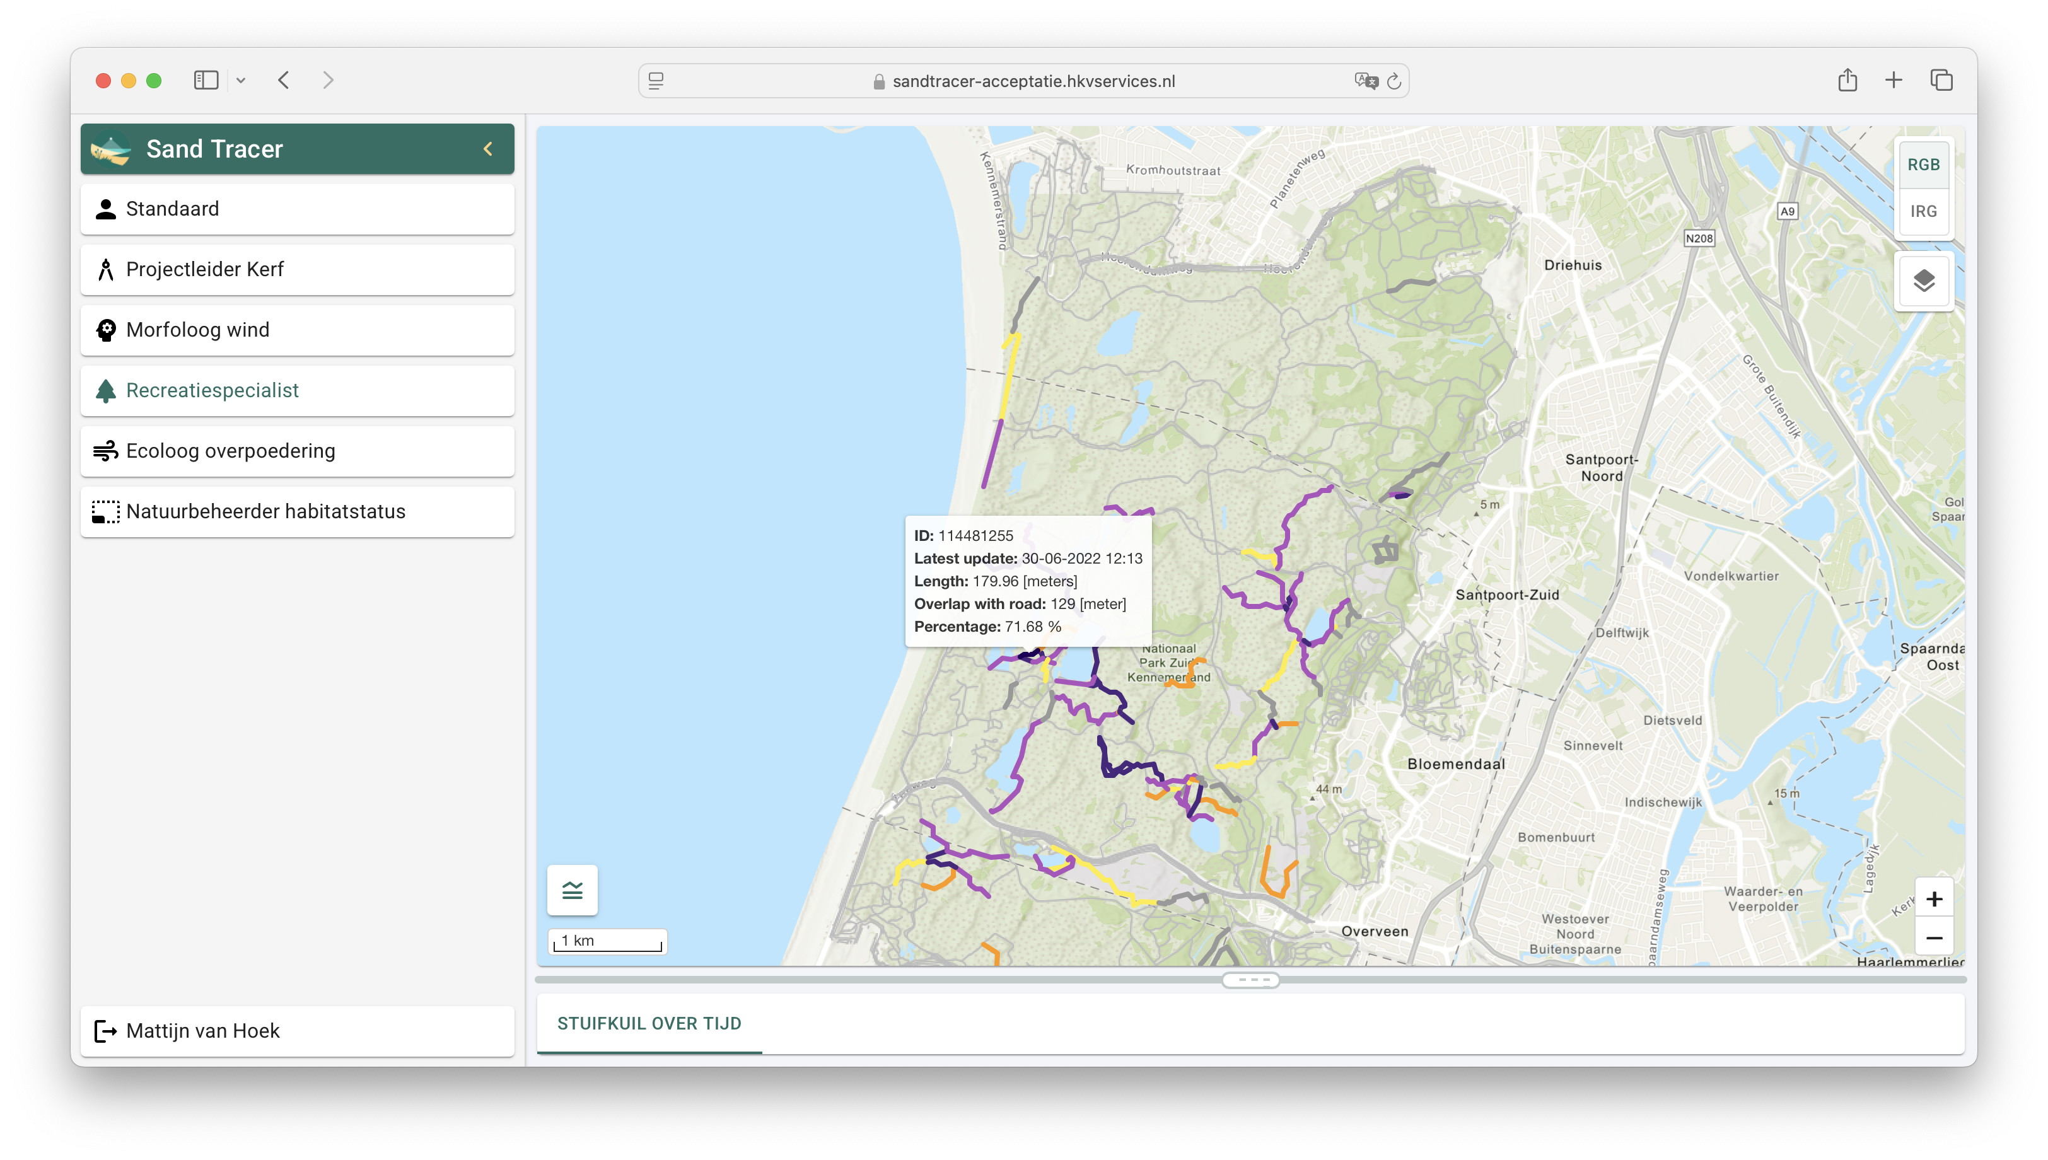Click the legend waves icon button

[x=572, y=890]
